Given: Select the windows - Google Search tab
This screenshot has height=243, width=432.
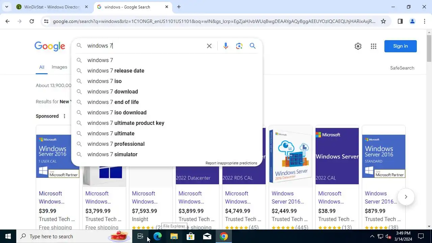Looking at the screenshot, I should tap(132, 7).
